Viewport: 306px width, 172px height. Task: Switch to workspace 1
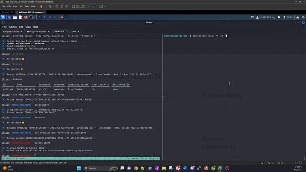tap(40, 17)
